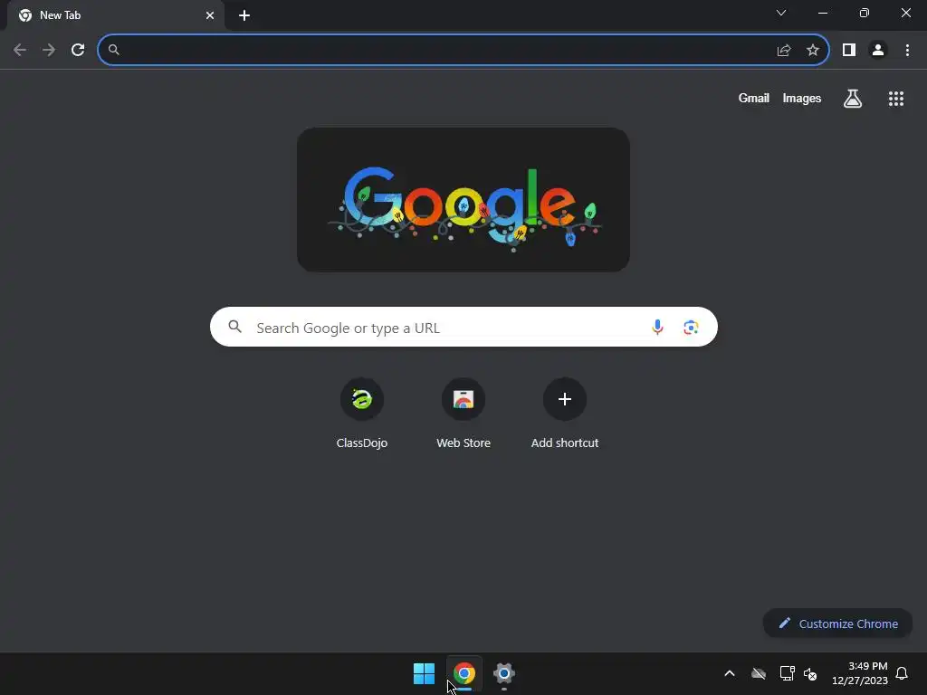Open the Web Store shortcut
The width and height of the screenshot is (927, 695).
click(463, 414)
